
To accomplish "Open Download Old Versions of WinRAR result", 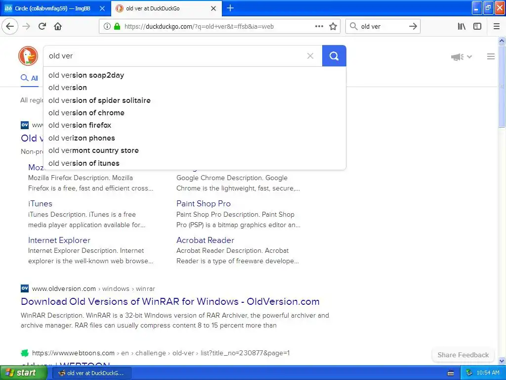I will (x=170, y=301).
